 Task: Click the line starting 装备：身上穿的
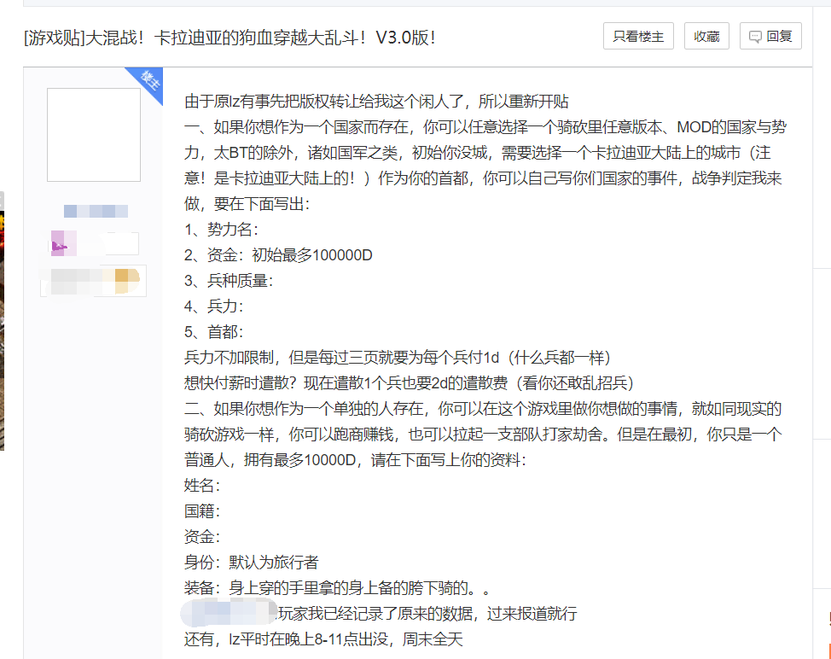coord(338,587)
